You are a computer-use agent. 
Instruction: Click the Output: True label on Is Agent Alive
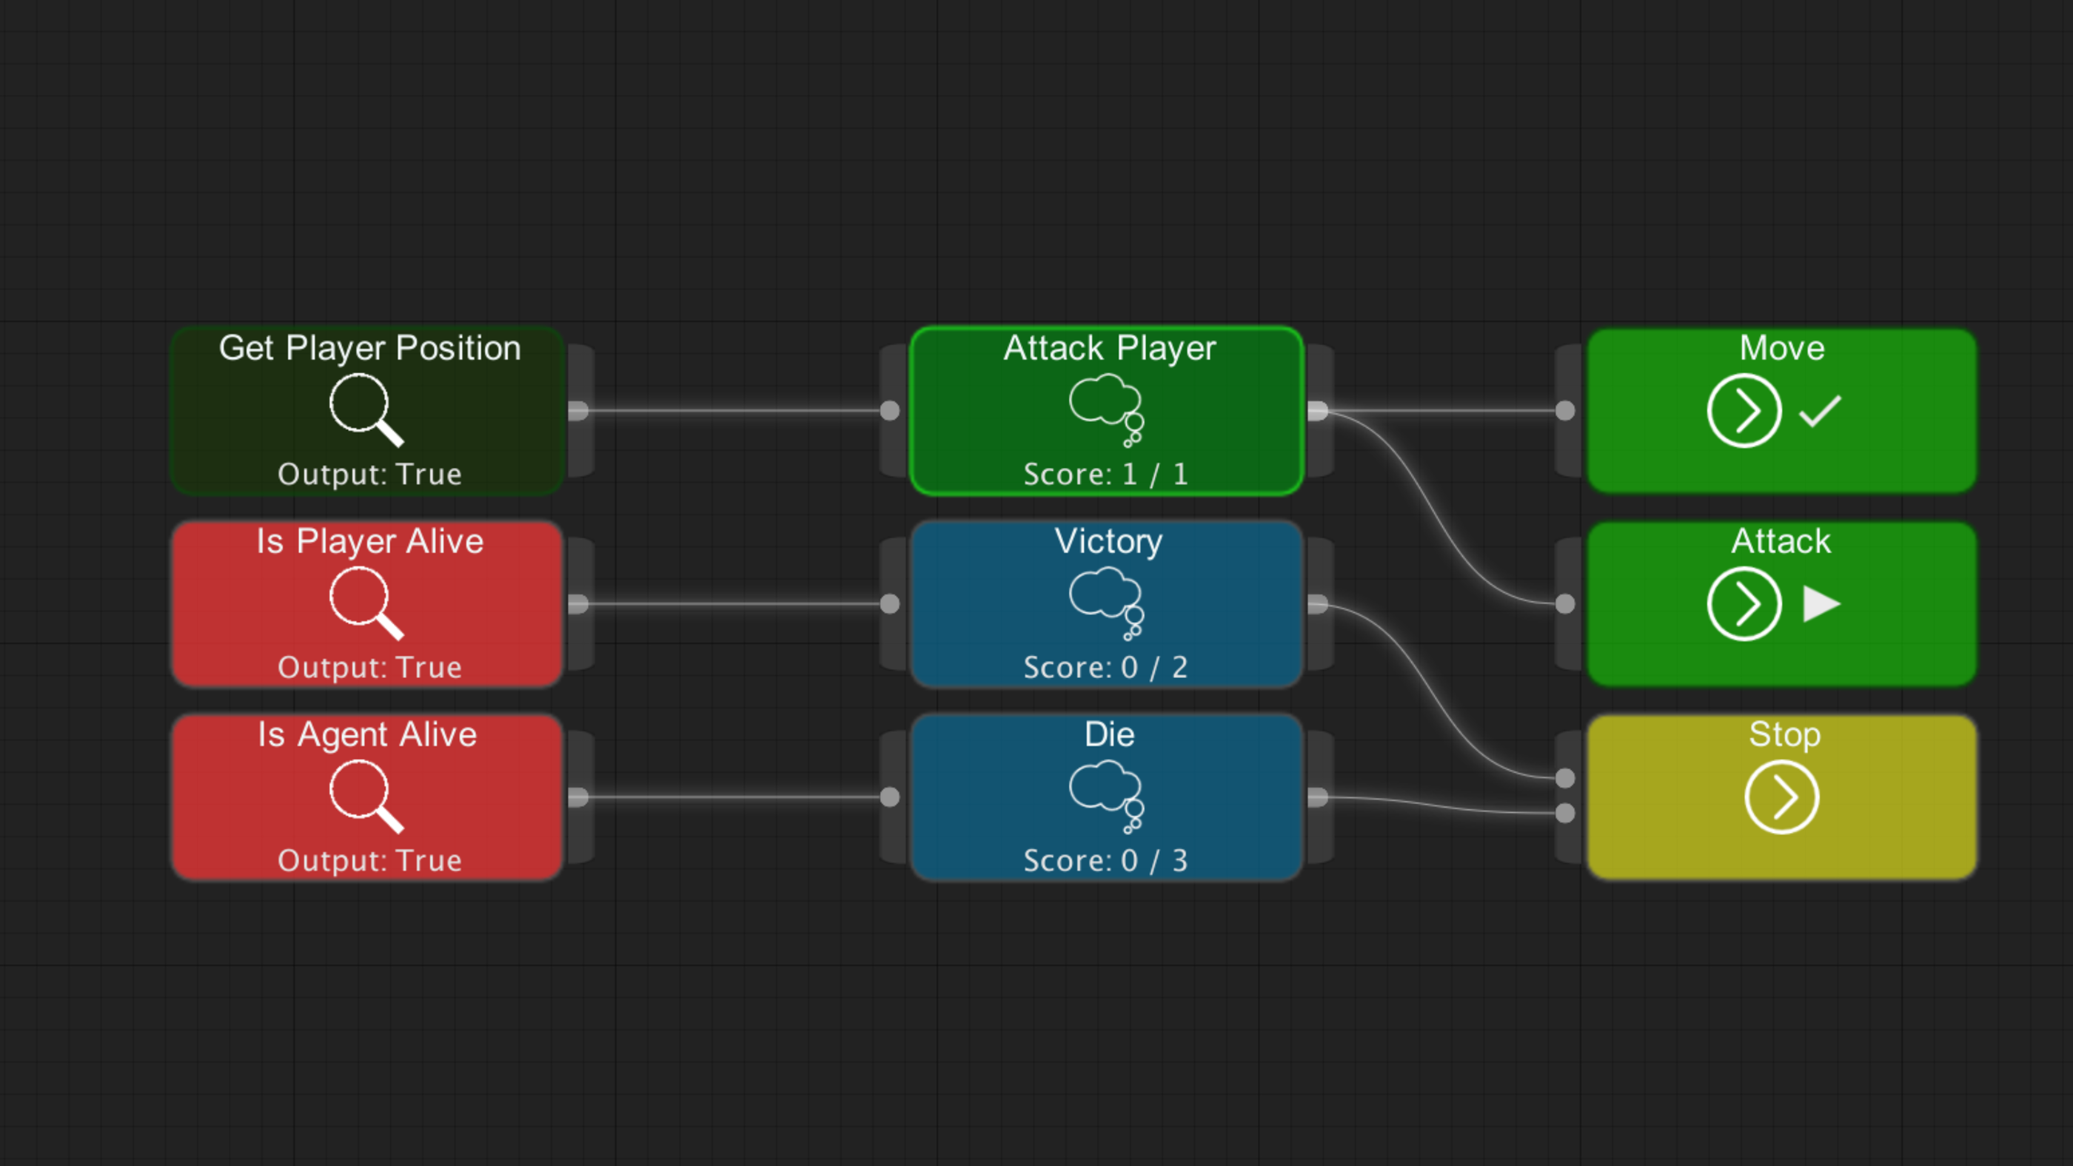369,860
